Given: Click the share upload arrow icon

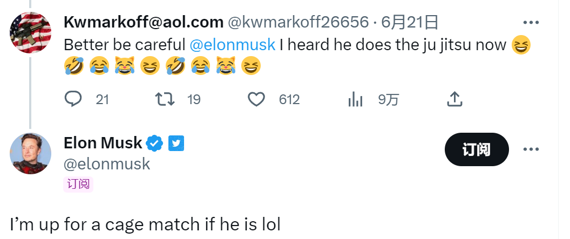Looking at the screenshot, I should click(x=454, y=99).
